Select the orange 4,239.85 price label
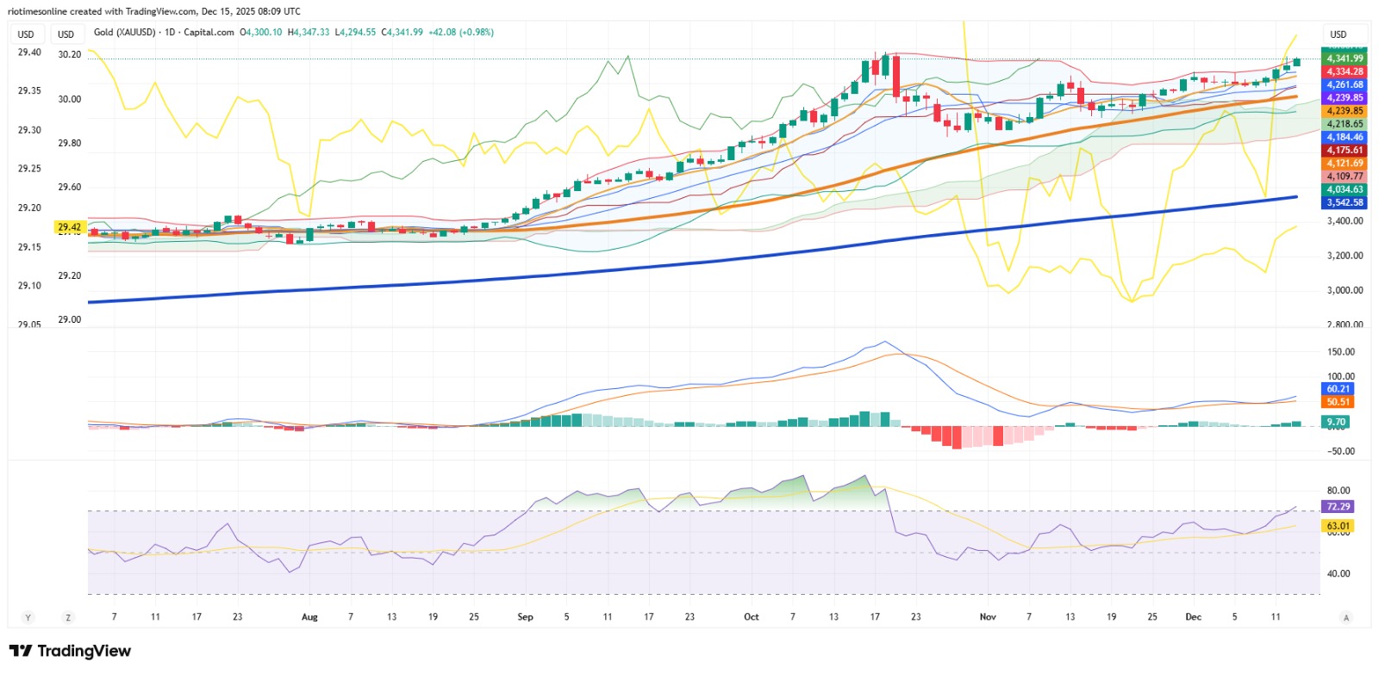This screenshot has width=1379, height=674. [1345, 111]
